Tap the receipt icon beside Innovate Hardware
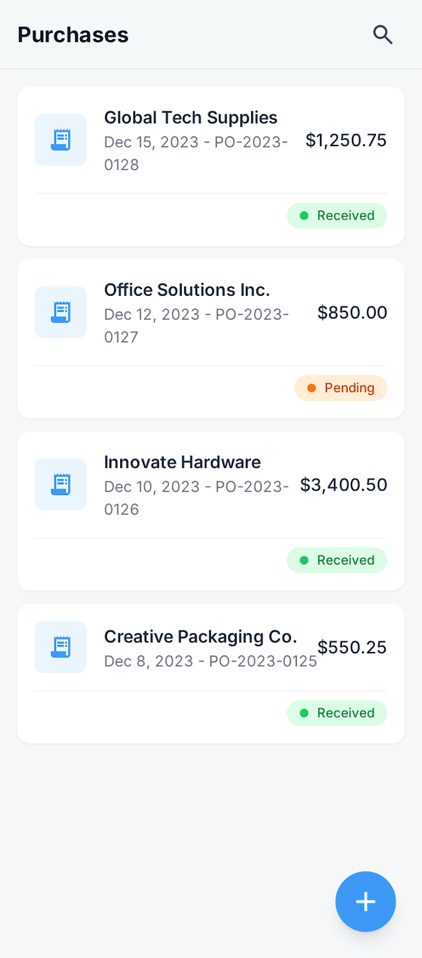 (60, 484)
